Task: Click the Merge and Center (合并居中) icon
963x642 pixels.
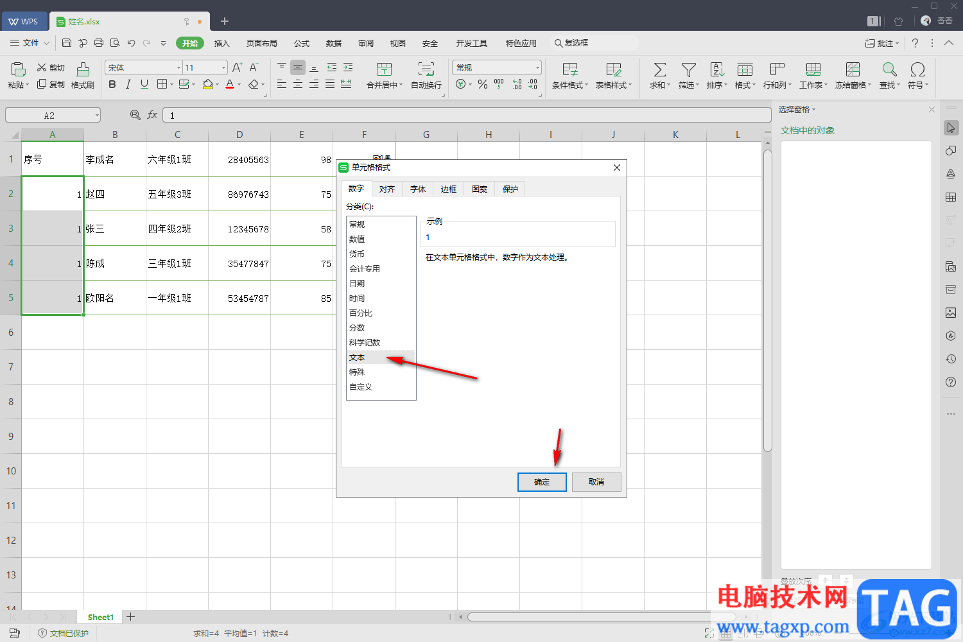Action: tap(384, 69)
